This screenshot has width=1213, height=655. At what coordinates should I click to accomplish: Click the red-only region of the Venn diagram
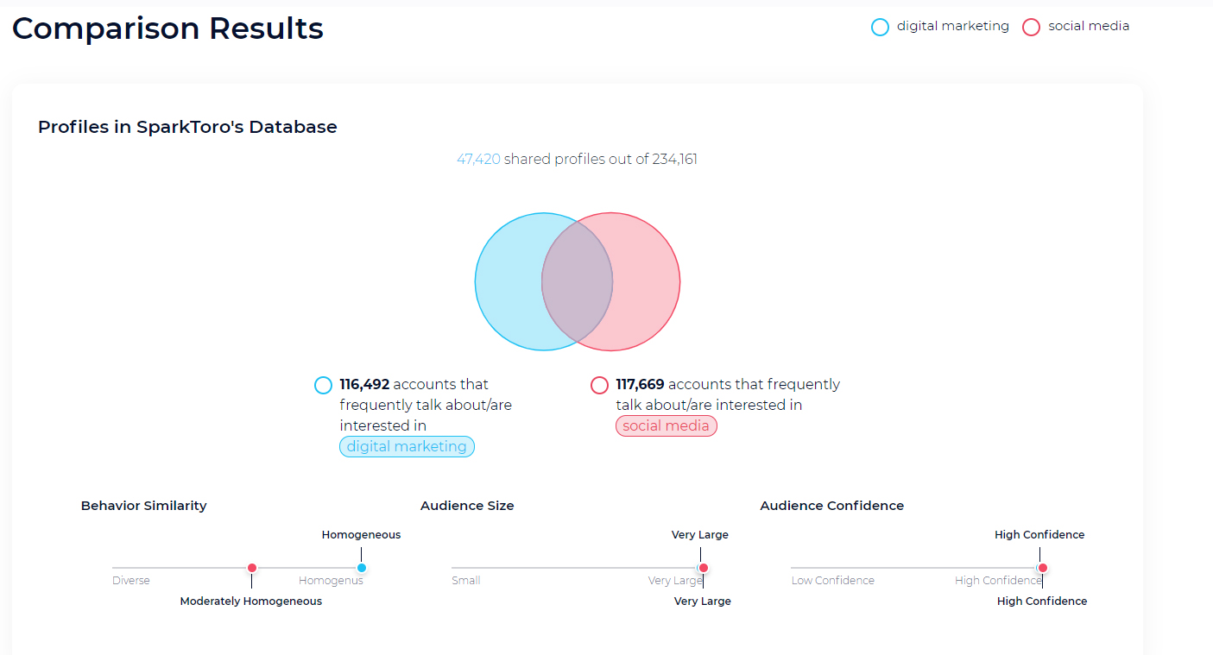[x=646, y=281]
